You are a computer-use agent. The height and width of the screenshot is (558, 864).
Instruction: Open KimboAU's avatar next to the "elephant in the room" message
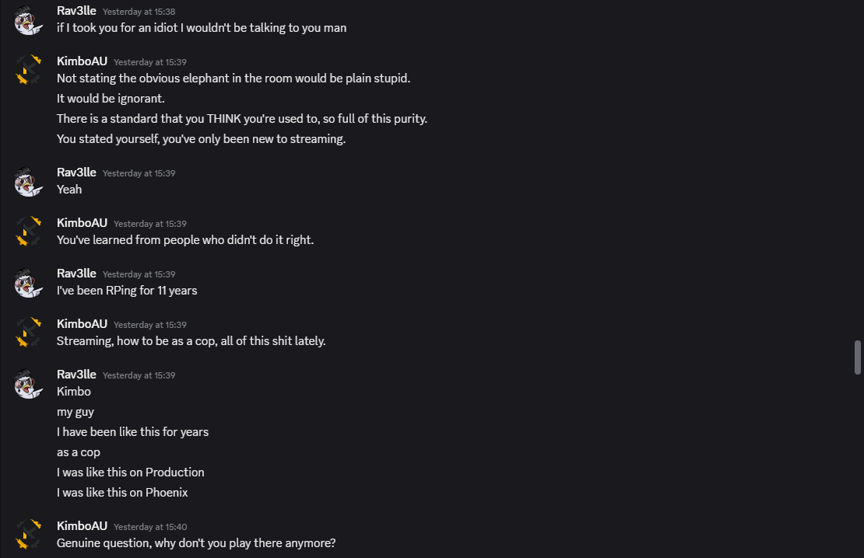[x=28, y=70]
